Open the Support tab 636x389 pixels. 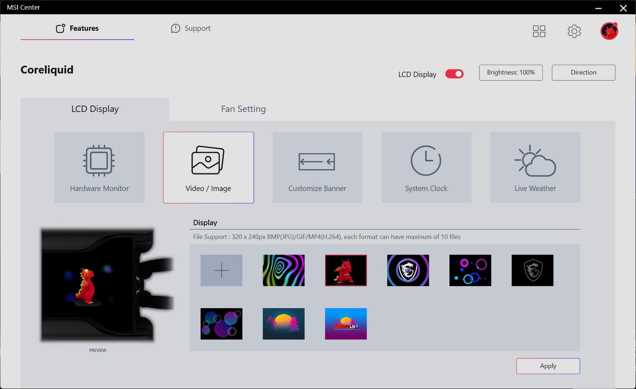(191, 28)
